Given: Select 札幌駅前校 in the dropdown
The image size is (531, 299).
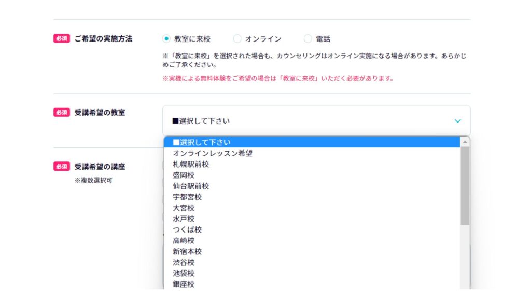Looking at the screenshot, I should (x=312, y=164).
